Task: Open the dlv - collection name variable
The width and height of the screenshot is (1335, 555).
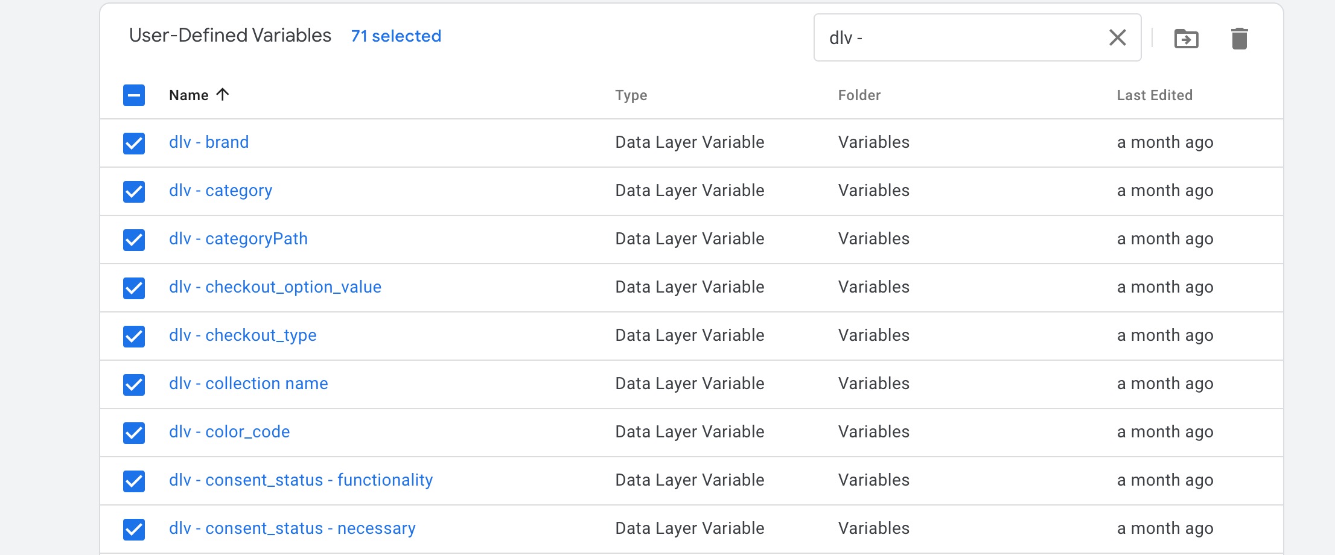Action: [248, 384]
